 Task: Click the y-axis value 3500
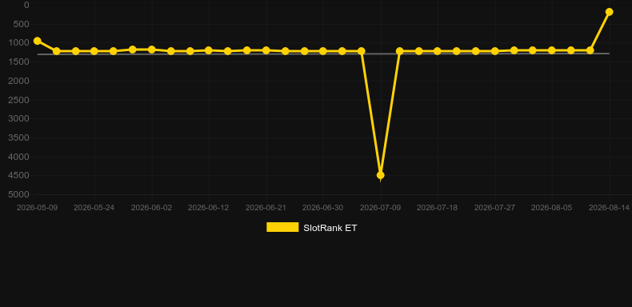pos(19,138)
